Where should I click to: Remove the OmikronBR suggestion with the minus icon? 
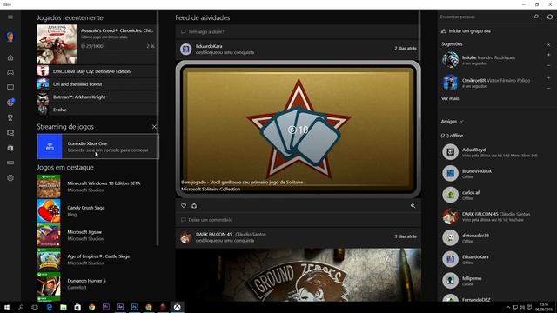(x=548, y=88)
